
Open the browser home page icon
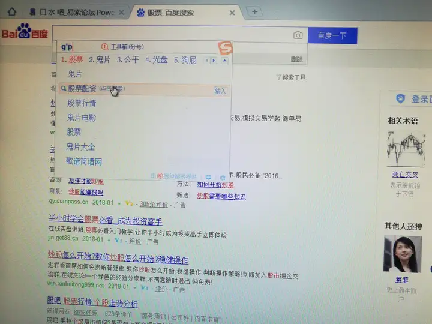point(12,11)
